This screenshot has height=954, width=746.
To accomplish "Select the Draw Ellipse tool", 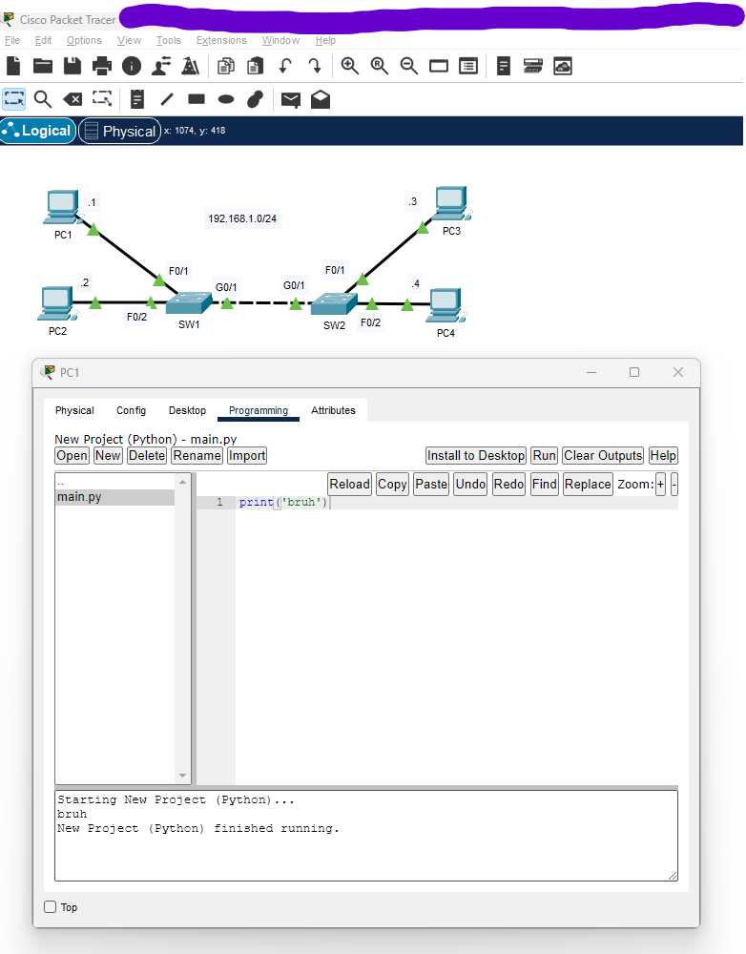I will pos(226,98).
